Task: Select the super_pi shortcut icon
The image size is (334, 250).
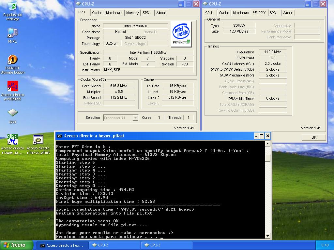Action: (13, 139)
